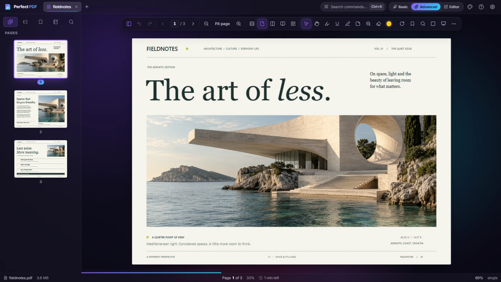This screenshot has width=501, height=282.
Task: Select single page view mode
Action: [x=262, y=24]
